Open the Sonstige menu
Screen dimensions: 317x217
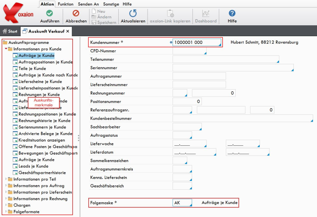click(111, 4)
